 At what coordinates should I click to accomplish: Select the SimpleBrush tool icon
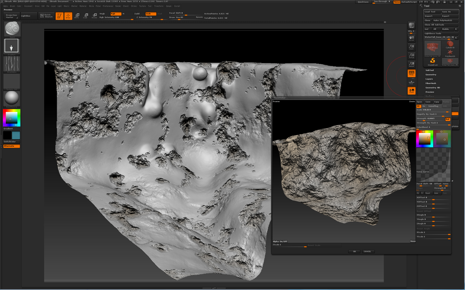(x=432, y=62)
